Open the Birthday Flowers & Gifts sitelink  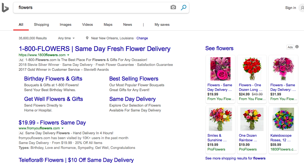coord(53,78)
